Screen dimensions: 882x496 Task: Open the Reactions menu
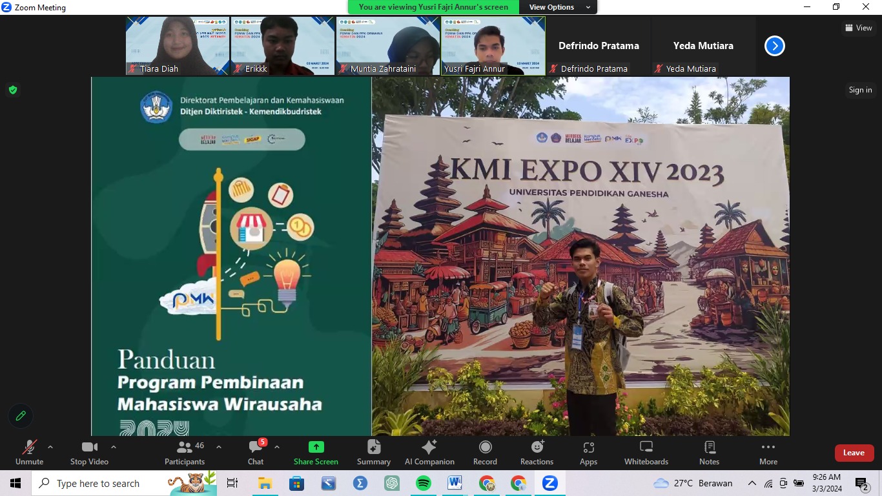pyautogui.click(x=537, y=452)
